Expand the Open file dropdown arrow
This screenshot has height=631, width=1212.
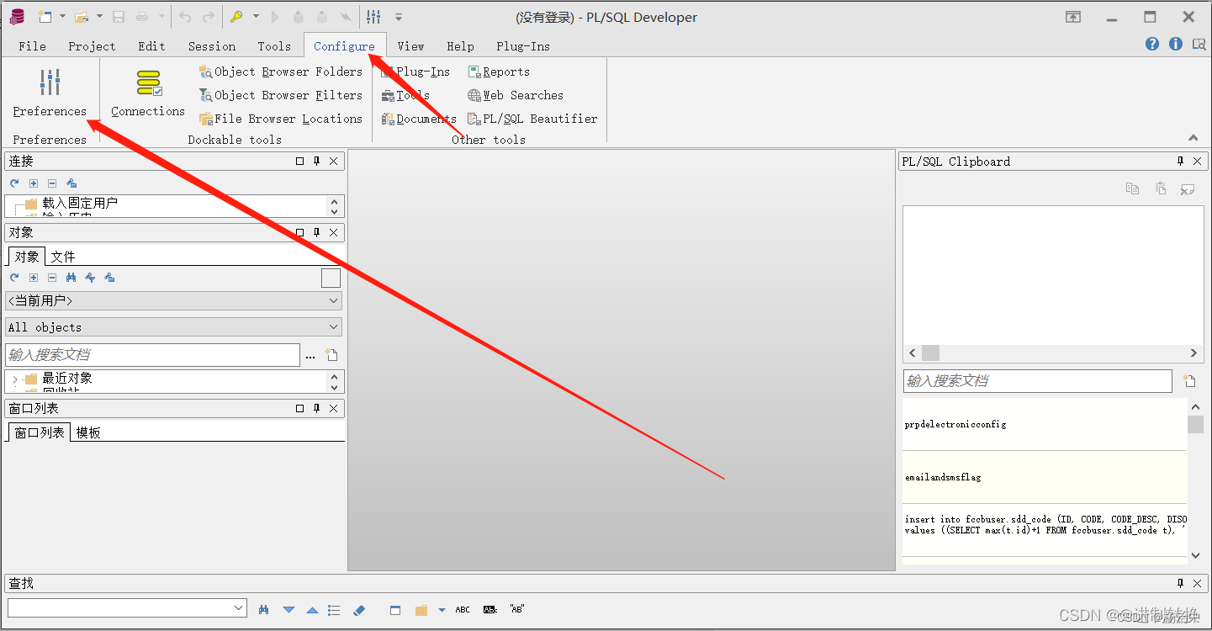99,17
